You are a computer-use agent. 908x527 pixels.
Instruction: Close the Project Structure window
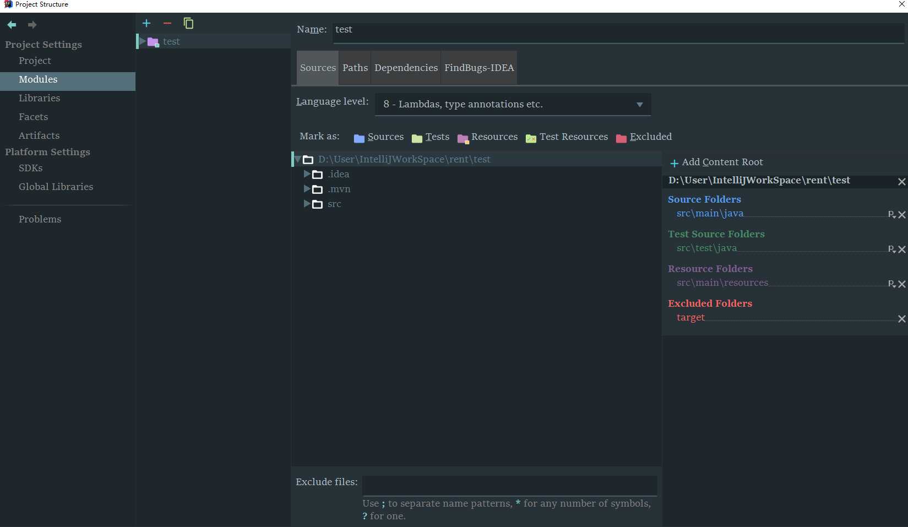click(902, 4)
